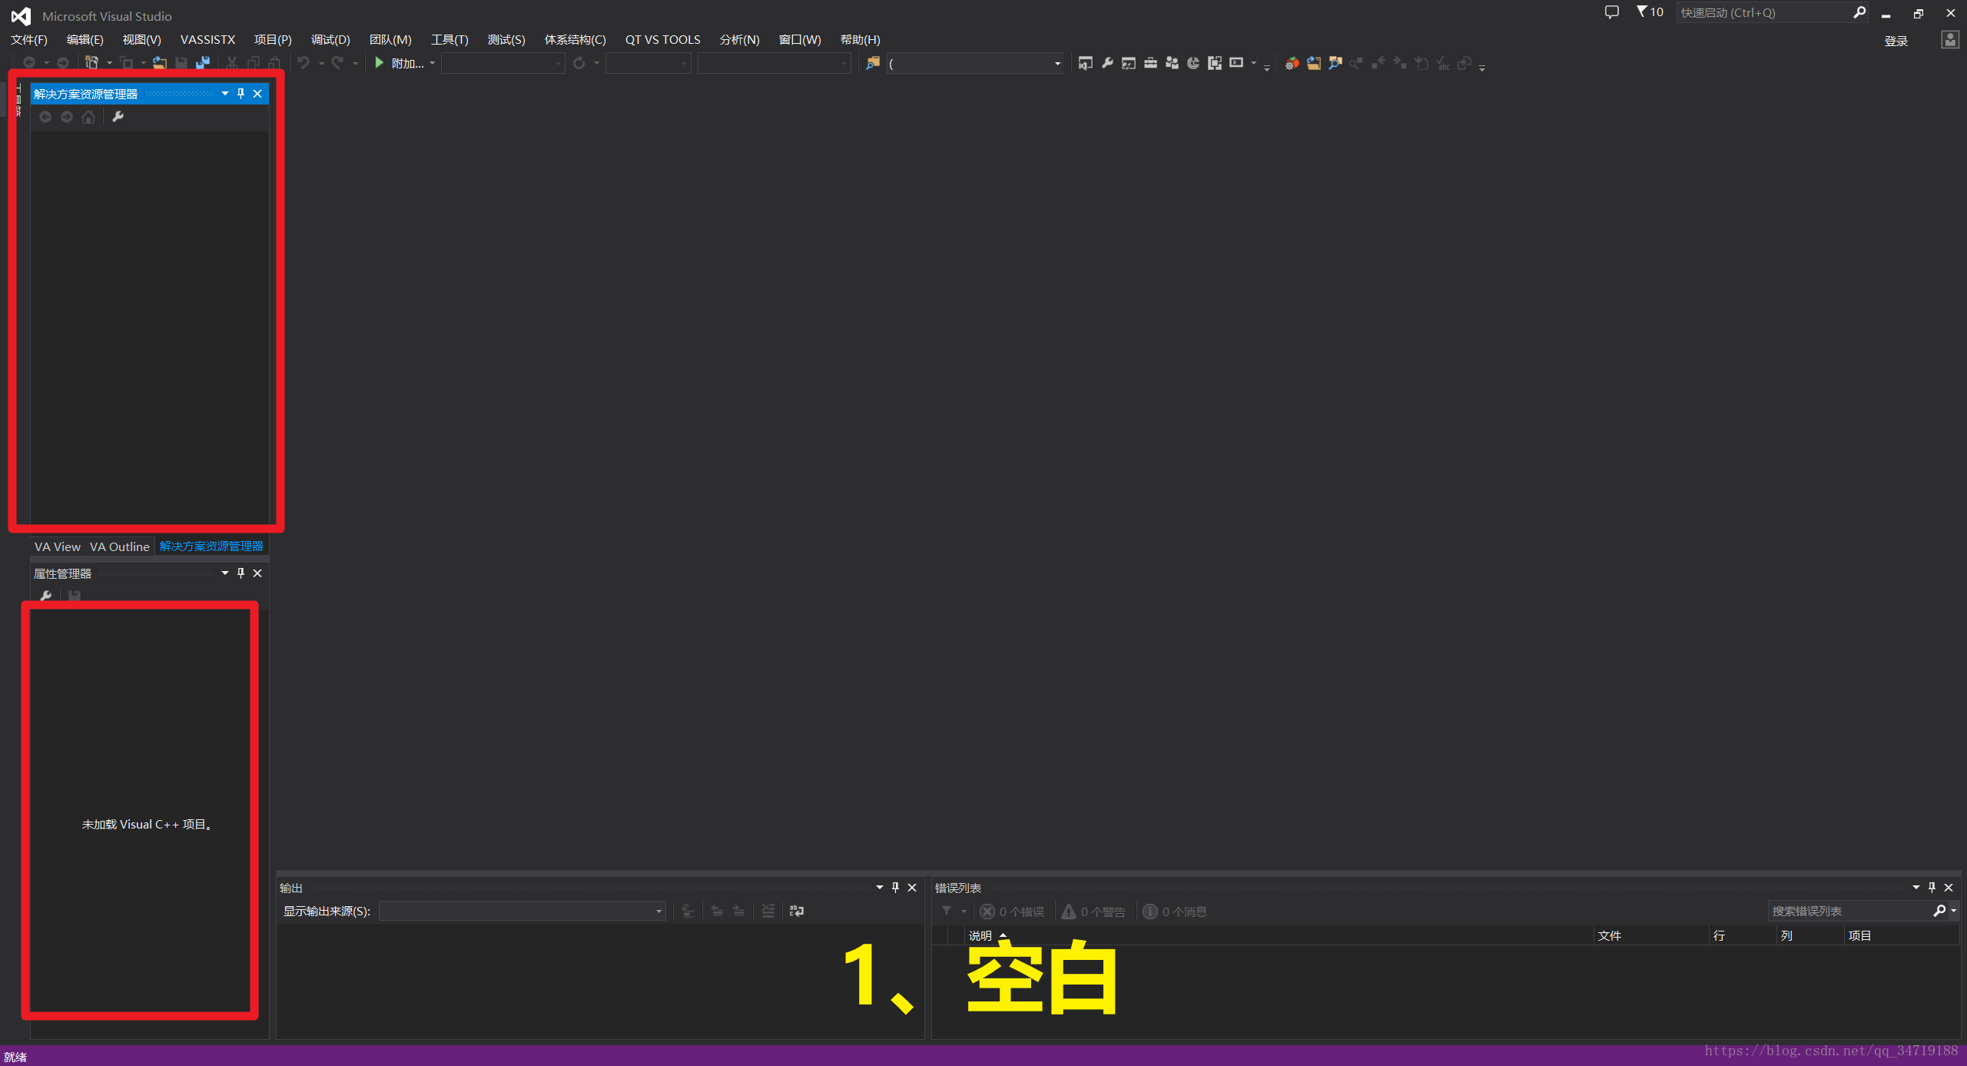This screenshot has height=1066, width=1967.
Task: Sort by the 行 column header
Action: [x=1719, y=936]
